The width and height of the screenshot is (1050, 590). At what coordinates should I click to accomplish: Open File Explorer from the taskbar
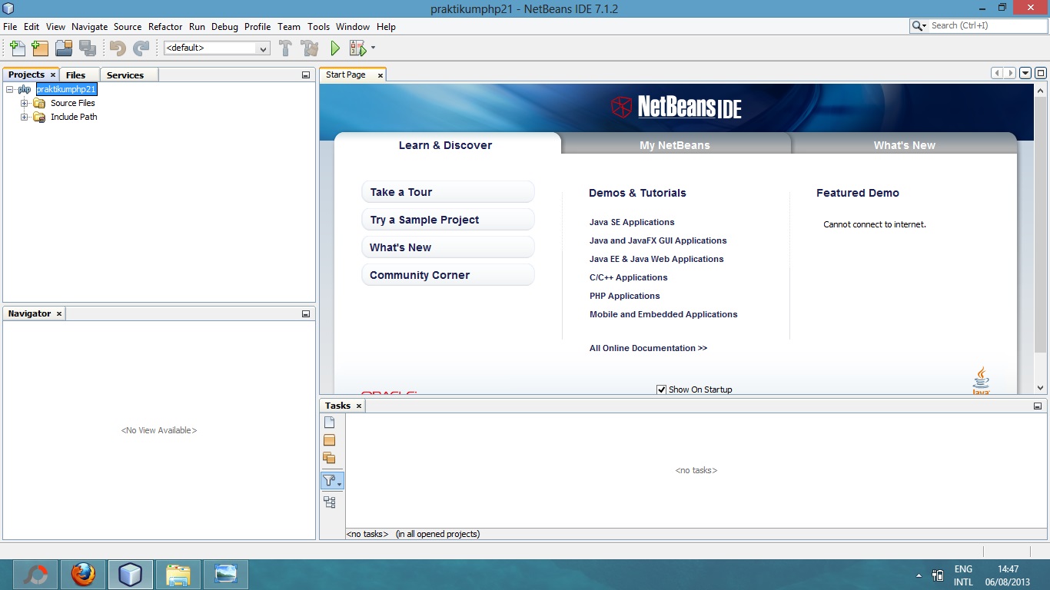point(178,575)
